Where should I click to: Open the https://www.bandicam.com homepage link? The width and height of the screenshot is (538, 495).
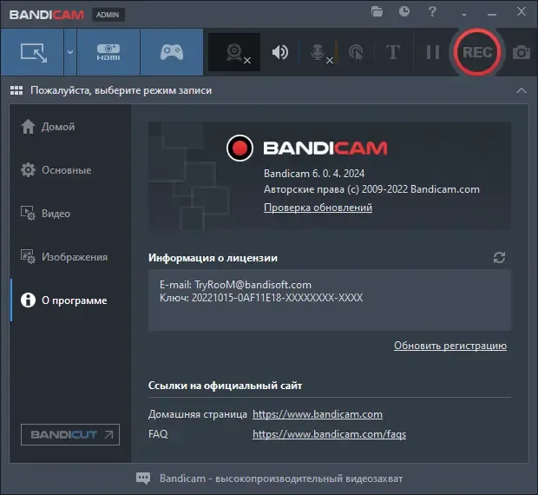pyautogui.click(x=318, y=414)
